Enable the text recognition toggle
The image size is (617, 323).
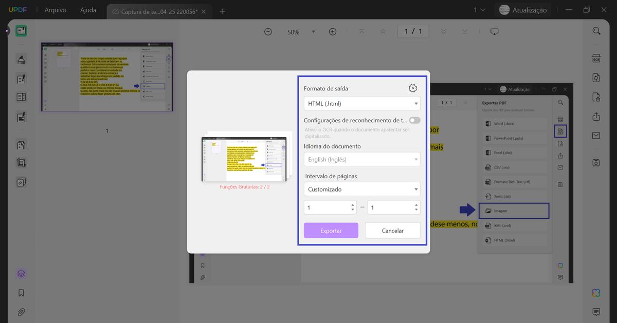tap(415, 120)
